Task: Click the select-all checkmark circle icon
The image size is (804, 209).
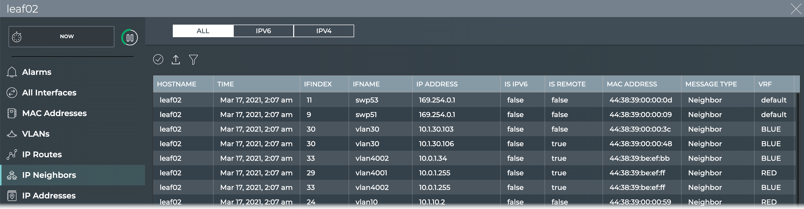Action: tap(158, 59)
